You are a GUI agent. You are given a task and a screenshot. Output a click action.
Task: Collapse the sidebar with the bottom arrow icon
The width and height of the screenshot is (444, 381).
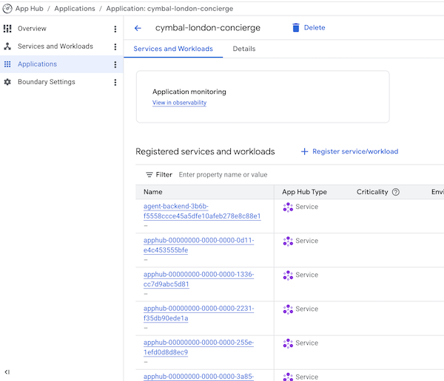(x=7, y=372)
